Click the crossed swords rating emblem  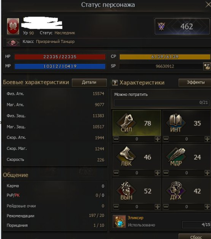162,26
